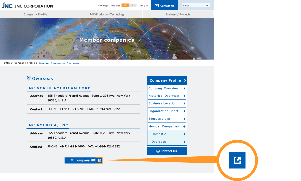Image resolution: width=301 pixels, height=181 pixels.
Task: Open the Business Location sidebar link
Action: point(167,103)
